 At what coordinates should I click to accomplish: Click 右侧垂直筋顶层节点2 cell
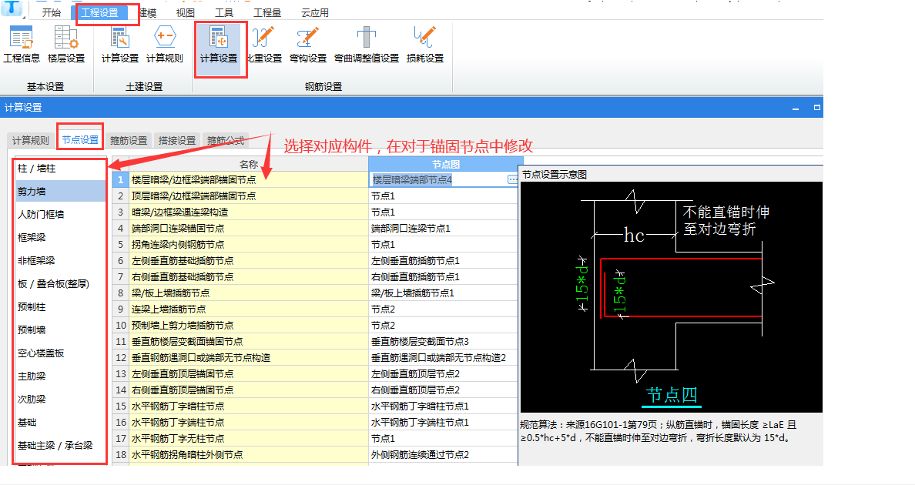(443, 390)
